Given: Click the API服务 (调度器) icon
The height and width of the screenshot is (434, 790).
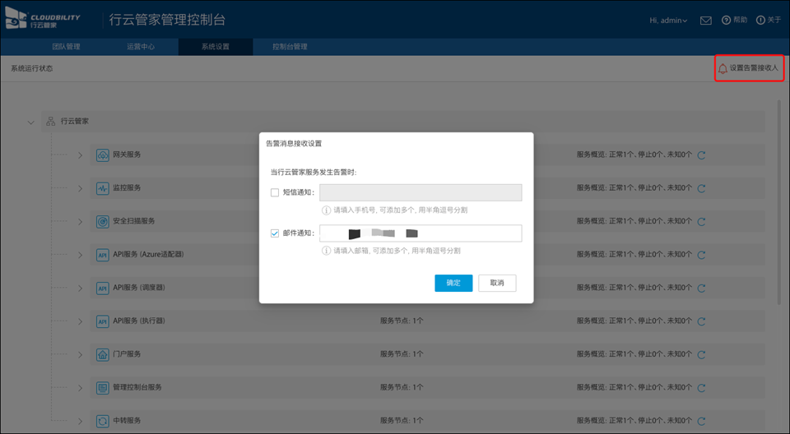Looking at the screenshot, I should pyautogui.click(x=103, y=288).
